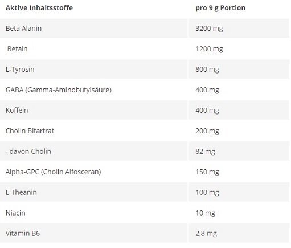Image resolution: width=291 pixels, height=248 pixels.
Task: Click the 'Aktive Inhaltsstoffe' column header
Action: click(x=39, y=8)
